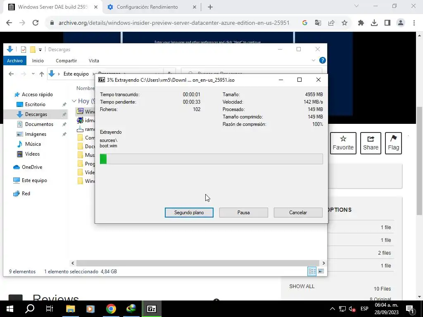The height and width of the screenshot is (317, 423).
Task: Toggle Chrome side panel
Action: click(387, 23)
